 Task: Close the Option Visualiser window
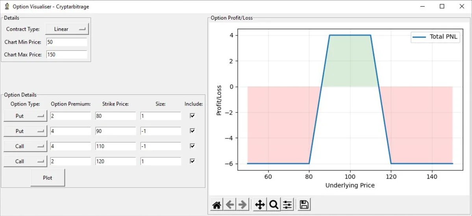(x=461, y=6)
